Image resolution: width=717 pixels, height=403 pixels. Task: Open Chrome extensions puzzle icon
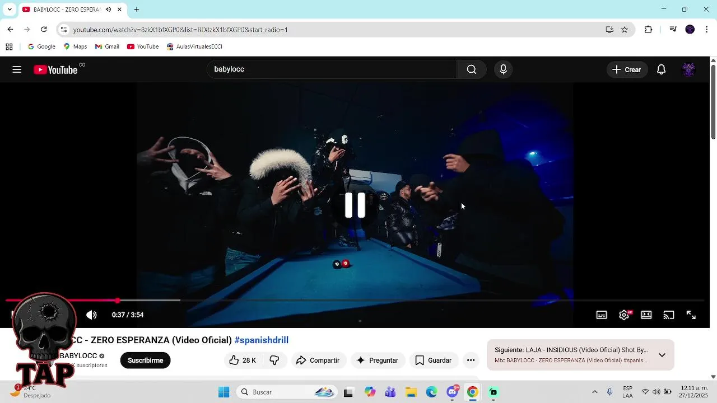point(648,30)
